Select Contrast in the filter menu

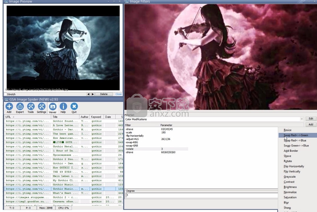click(289, 182)
